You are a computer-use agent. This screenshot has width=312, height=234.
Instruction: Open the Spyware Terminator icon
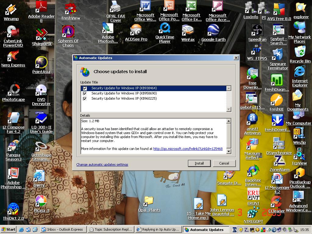(278, 59)
